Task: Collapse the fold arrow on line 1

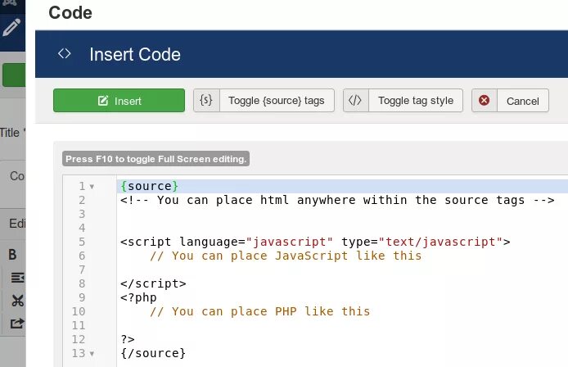Action: (x=92, y=187)
